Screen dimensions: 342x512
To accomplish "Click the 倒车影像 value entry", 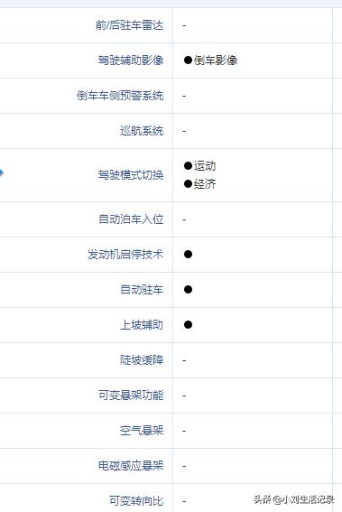I will (210, 61).
